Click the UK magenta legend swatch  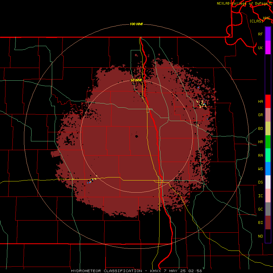(x=268, y=48)
